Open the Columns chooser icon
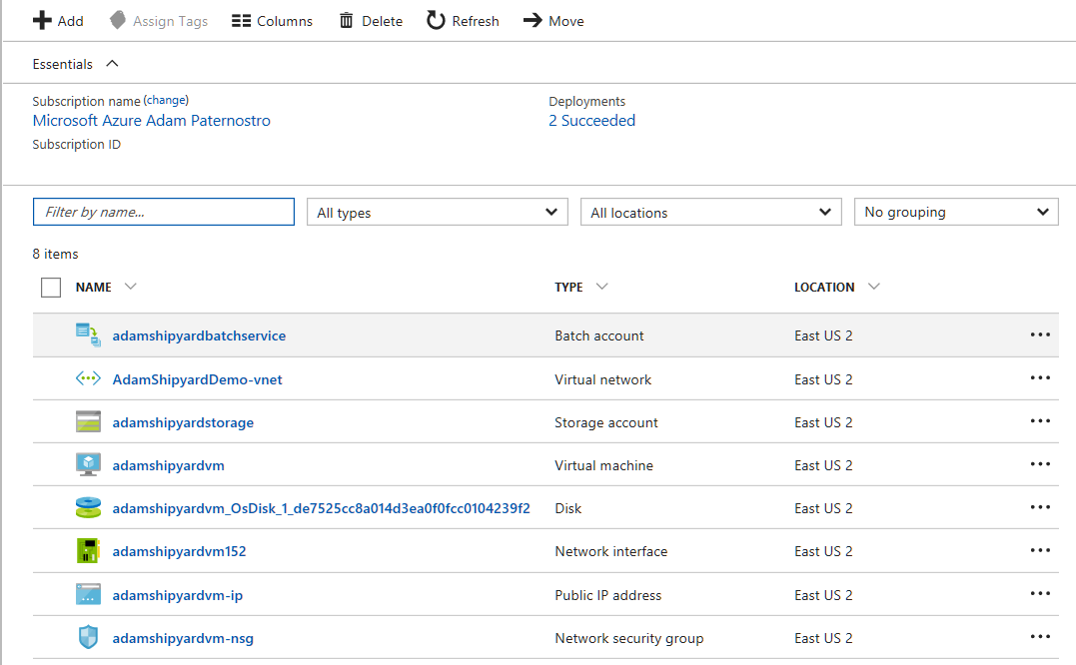 point(241,21)
